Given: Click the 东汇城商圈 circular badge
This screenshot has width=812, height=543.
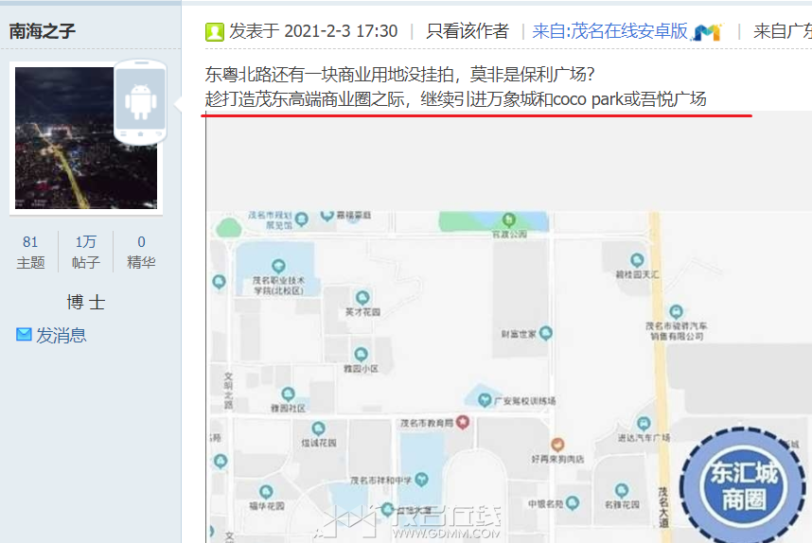Looking at the screenshot, I should click(744, 485).
